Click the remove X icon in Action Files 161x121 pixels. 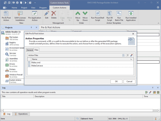128,55
